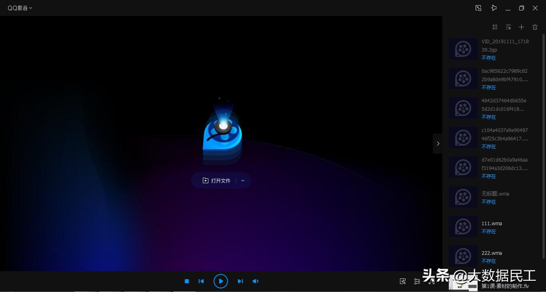Click thumbnail of VID_20191111_171839.3gp
The image size is (546, 292).
[x=463, y=49]
